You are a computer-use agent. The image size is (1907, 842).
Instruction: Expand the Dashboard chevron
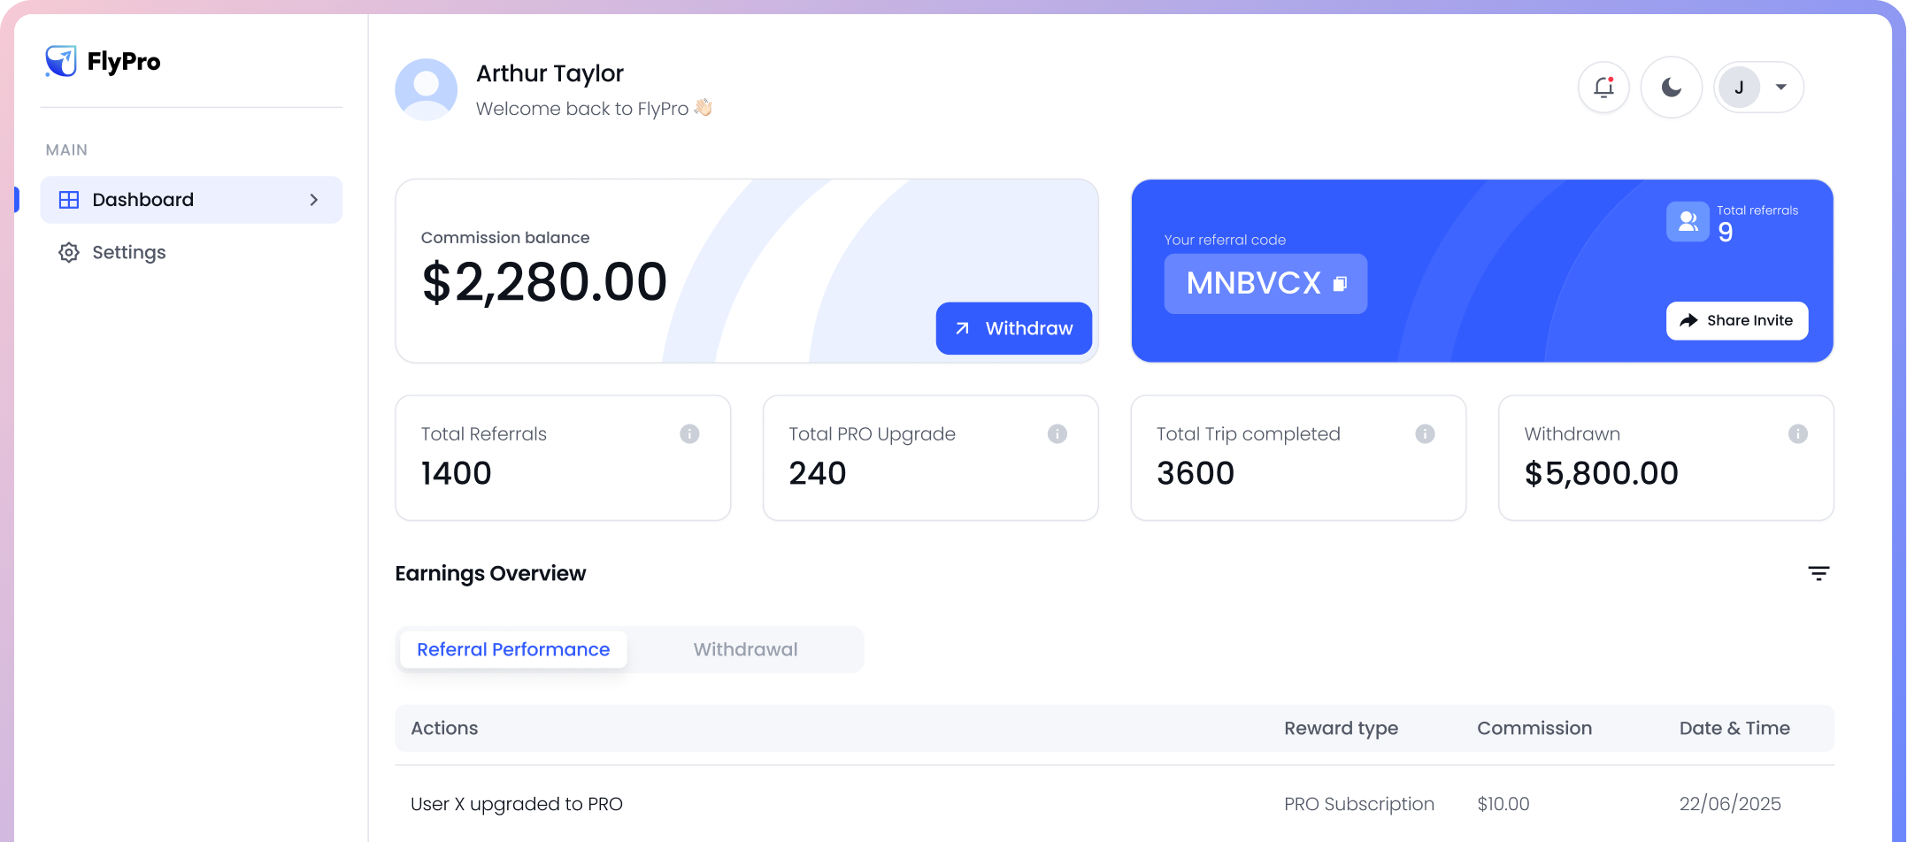313,200
